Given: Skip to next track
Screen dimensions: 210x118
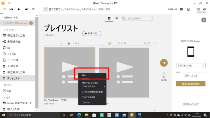Looking at the screenshot, I should (x=26, y=9).
